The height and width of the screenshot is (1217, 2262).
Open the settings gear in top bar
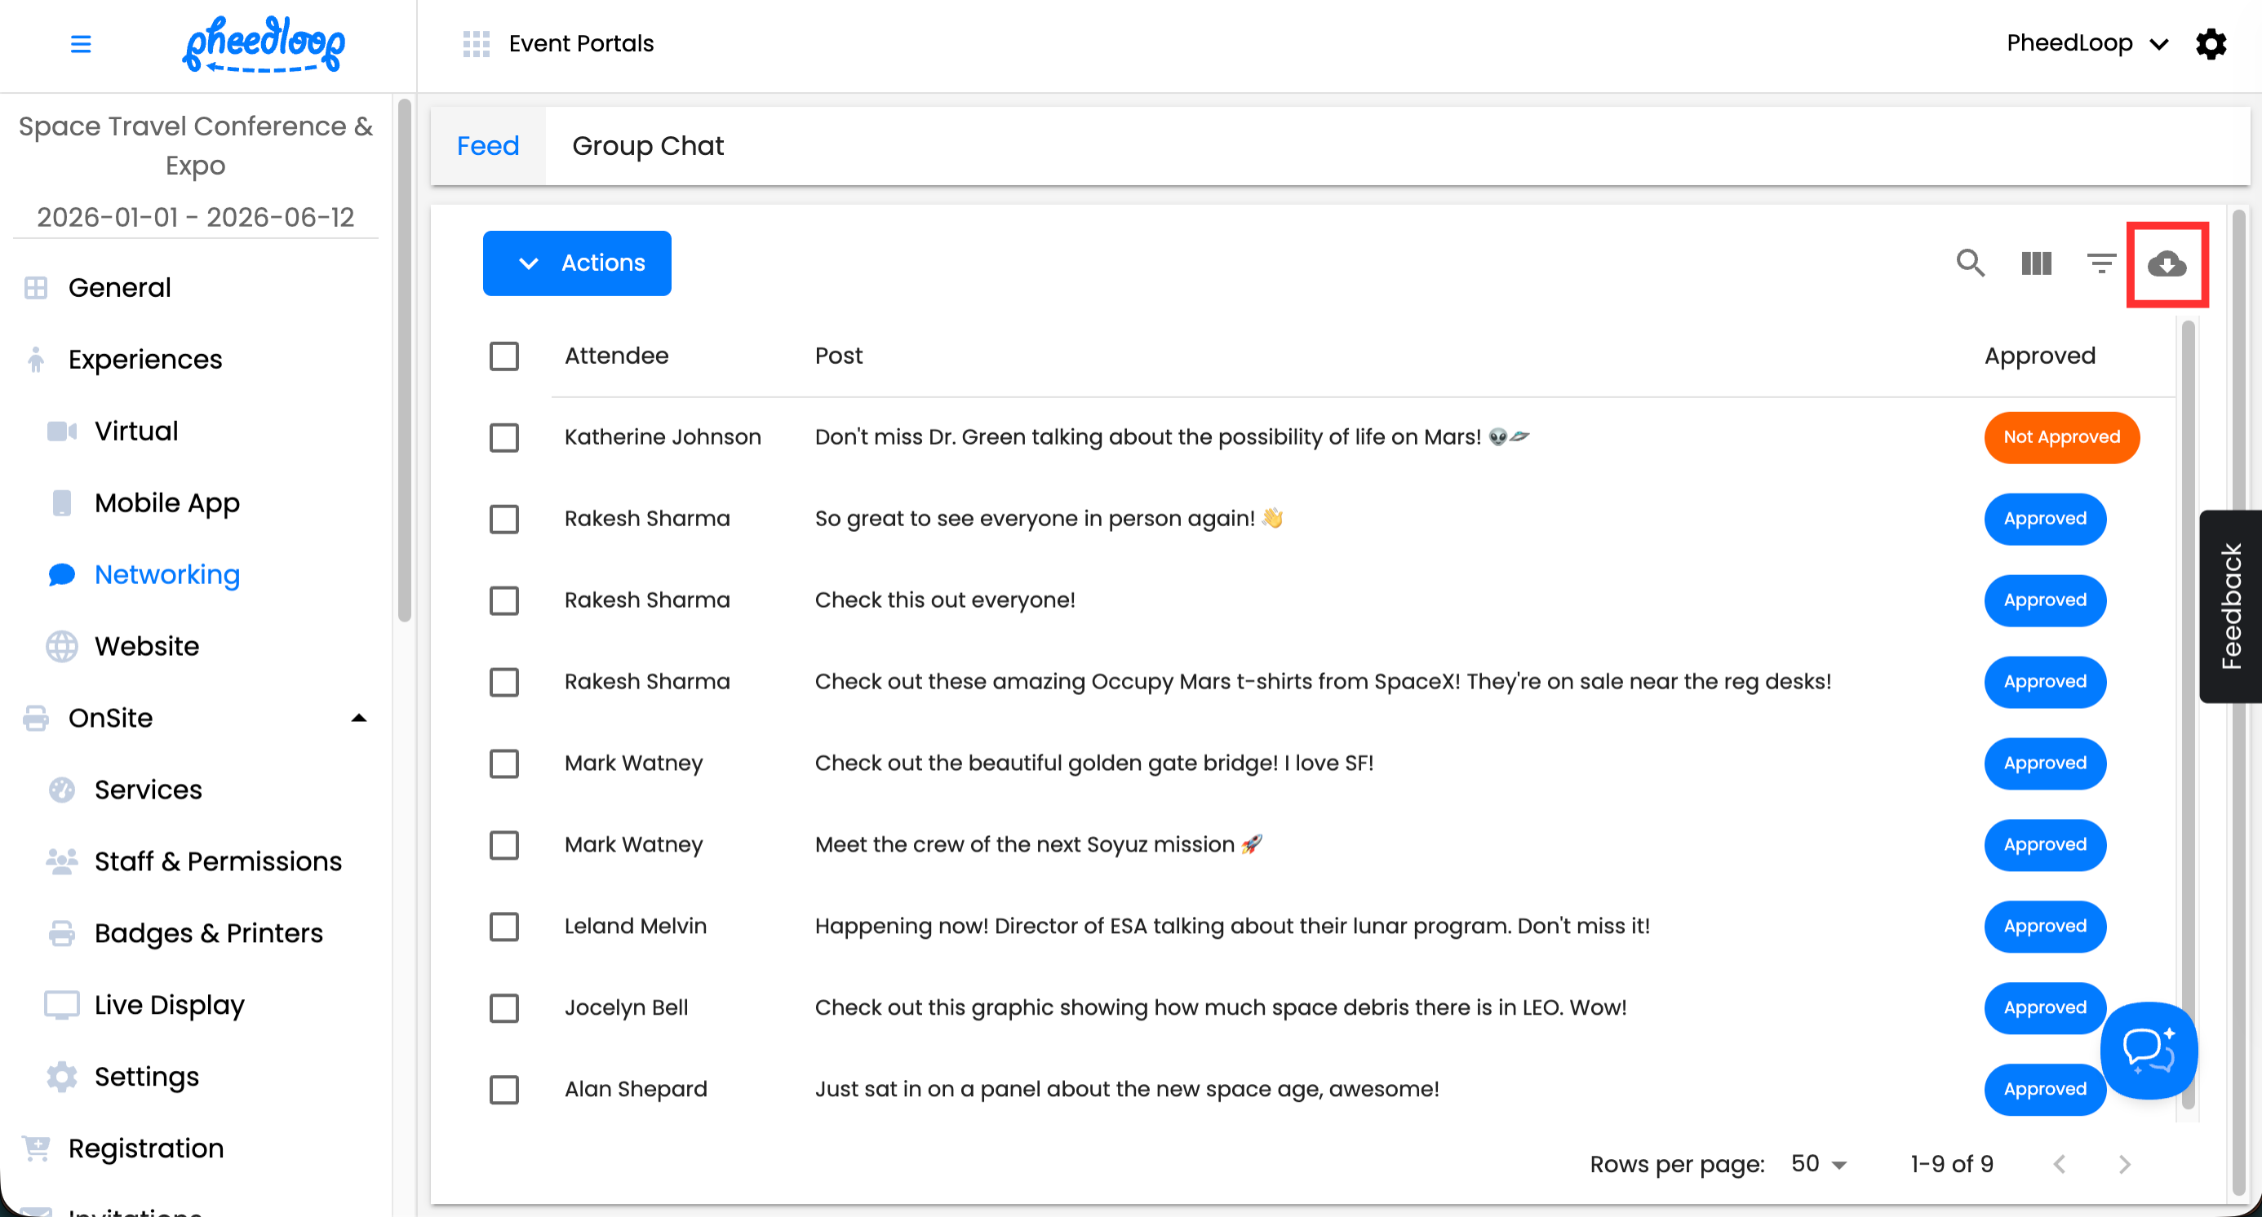pos(2211,44)
